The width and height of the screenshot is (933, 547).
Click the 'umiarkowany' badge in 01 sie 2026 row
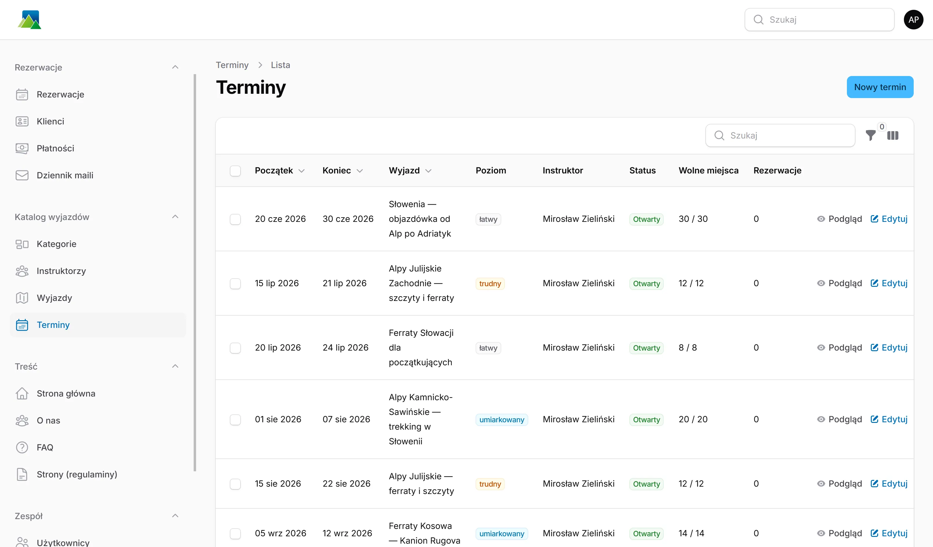(502, 420)
